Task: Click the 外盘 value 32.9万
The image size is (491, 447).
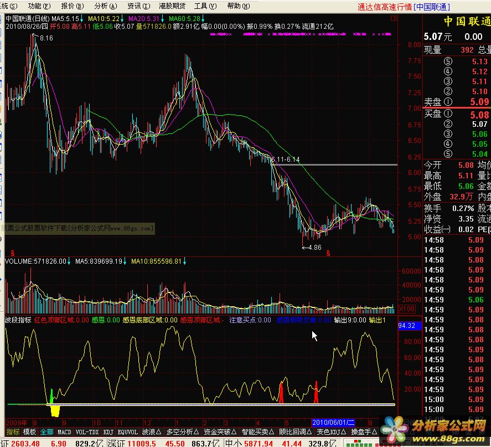Action: (x=461, y=197)
